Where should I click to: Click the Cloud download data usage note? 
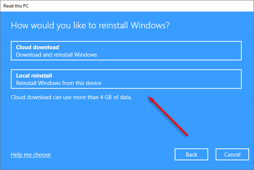coord(72,97)
